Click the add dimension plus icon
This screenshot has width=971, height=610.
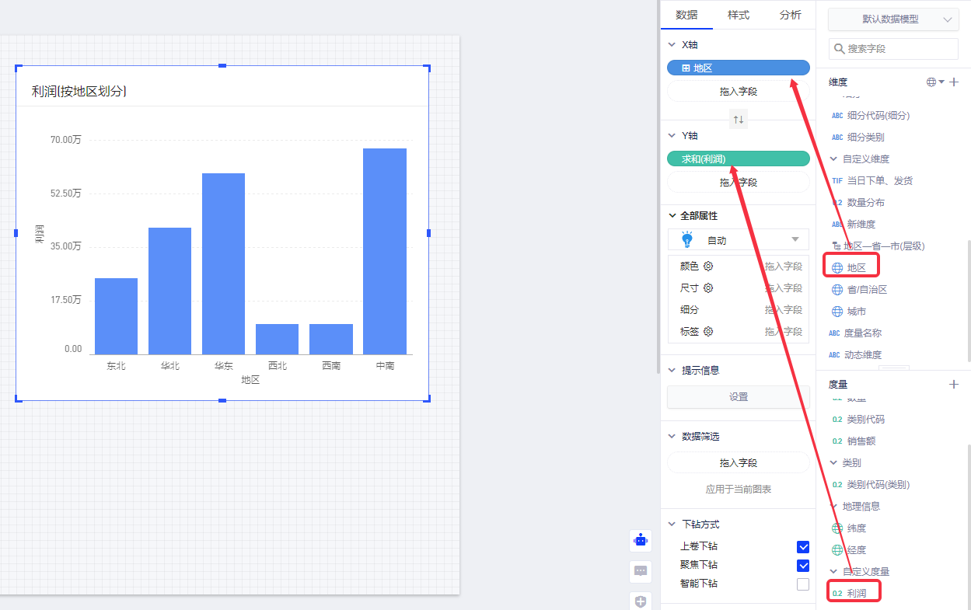[954, 82]
